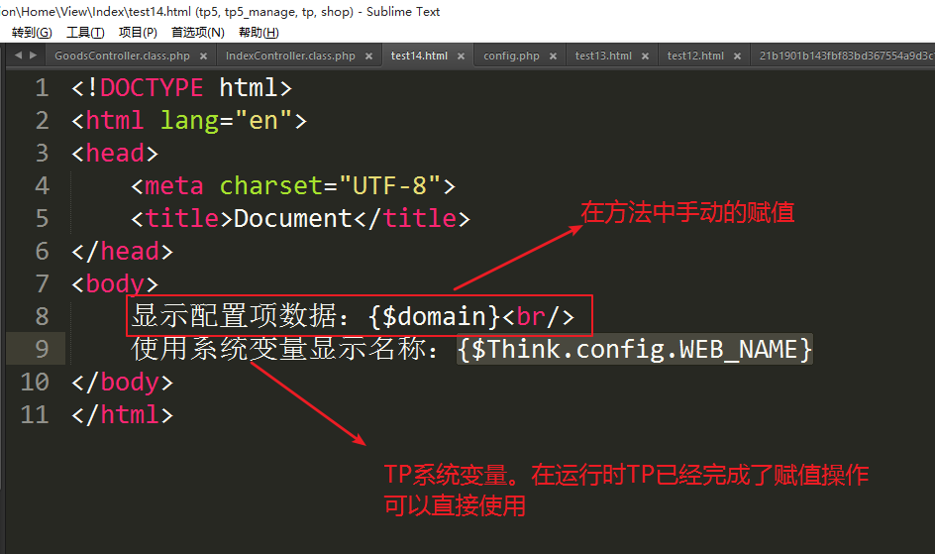Open the 帮助(H) menu

click(x=258, y=33)
